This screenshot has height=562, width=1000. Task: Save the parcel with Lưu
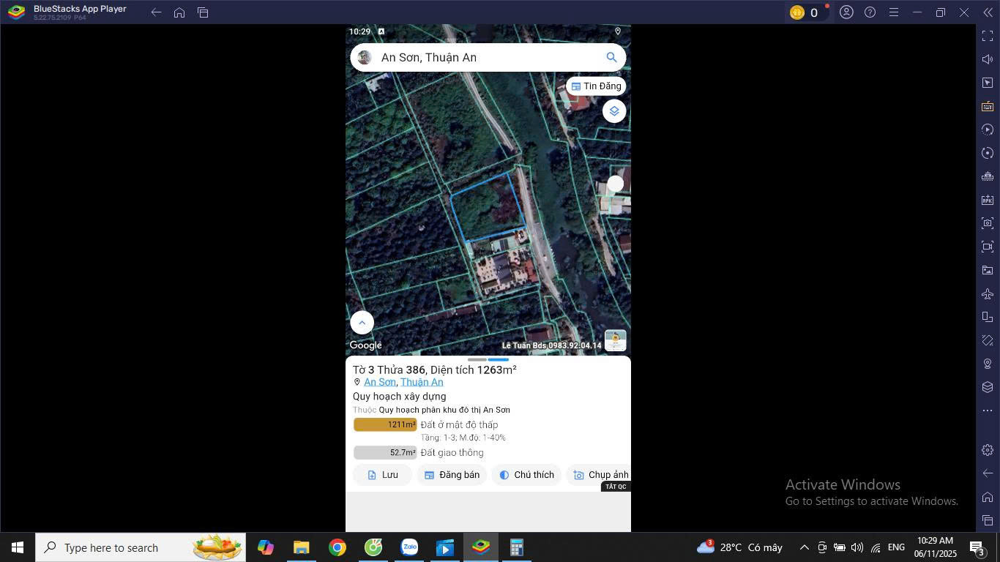383,475
